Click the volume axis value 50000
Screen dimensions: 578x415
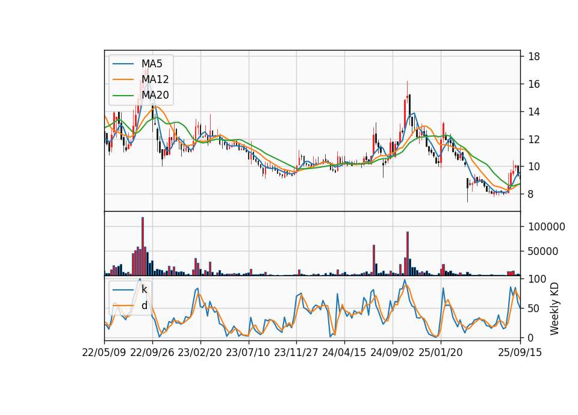pos(543,251)
